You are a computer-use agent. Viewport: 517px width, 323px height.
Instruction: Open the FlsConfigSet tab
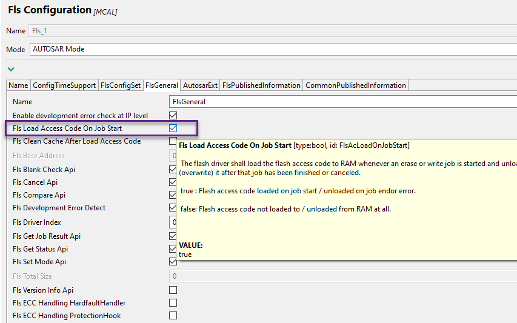(121, 85)
